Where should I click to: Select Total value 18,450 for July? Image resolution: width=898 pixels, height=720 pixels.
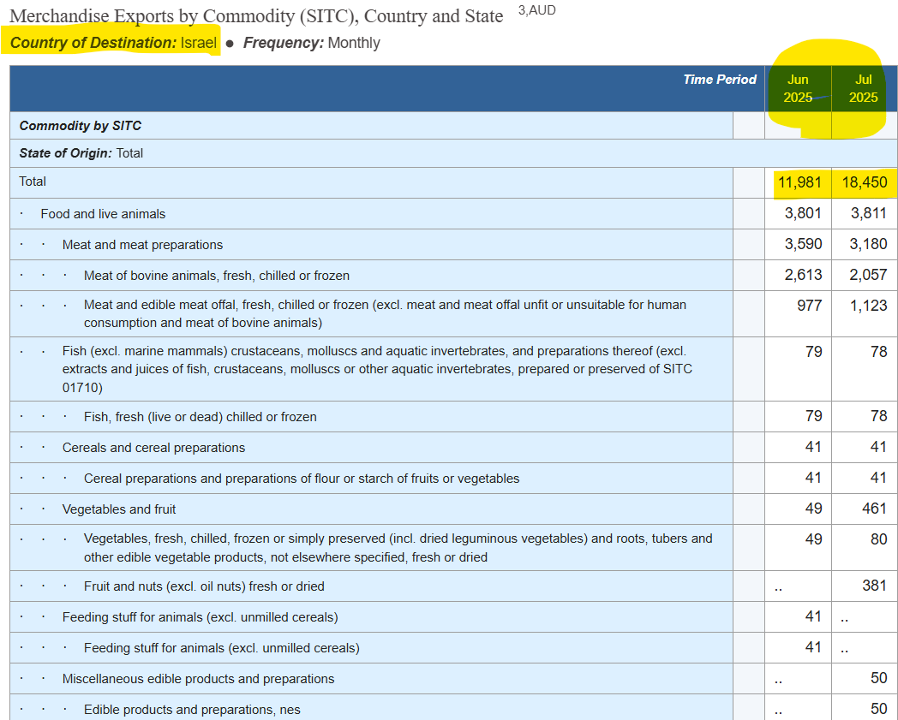click(865, 182)
